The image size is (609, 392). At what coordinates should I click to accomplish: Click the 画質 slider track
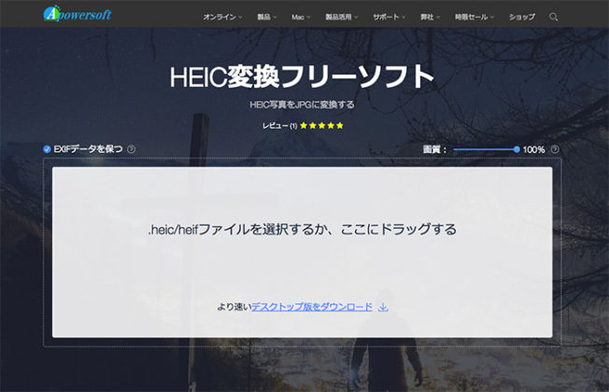pos(485,149)
